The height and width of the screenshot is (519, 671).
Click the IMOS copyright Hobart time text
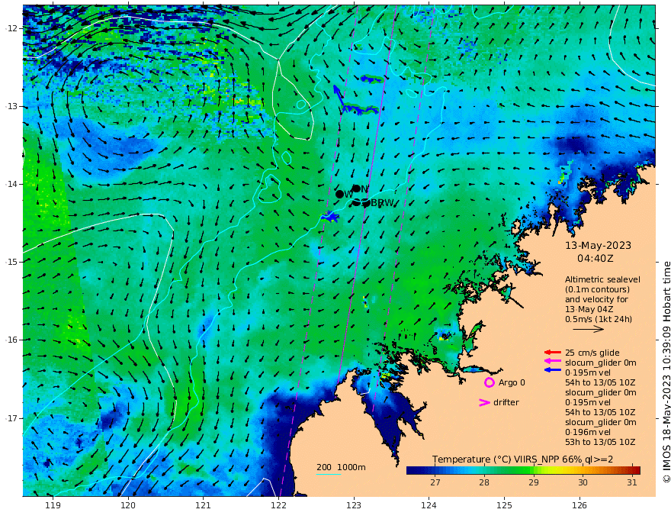pyautogui.click(x=666, y=372)
